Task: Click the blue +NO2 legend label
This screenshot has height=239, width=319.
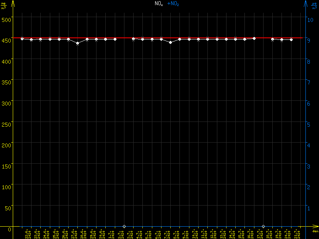Action: click(x=173, y=4)
